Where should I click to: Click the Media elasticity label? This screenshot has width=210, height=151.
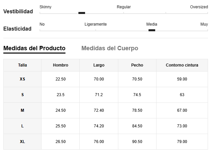(x=152, y=24)
